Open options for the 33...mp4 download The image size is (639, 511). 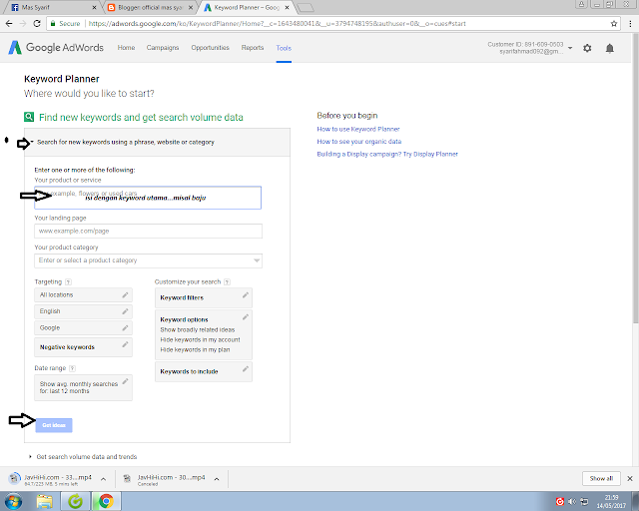(104, 479)
